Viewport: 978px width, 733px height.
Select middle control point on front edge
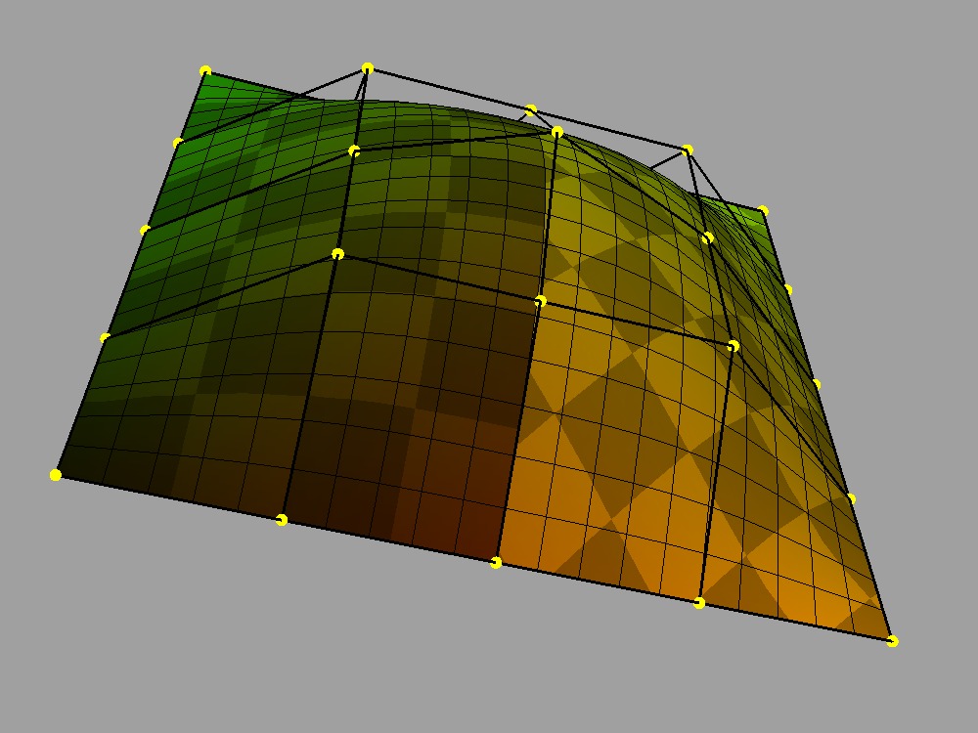tap(496, 562)
